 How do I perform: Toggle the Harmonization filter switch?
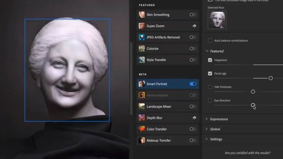coord(193,95)
